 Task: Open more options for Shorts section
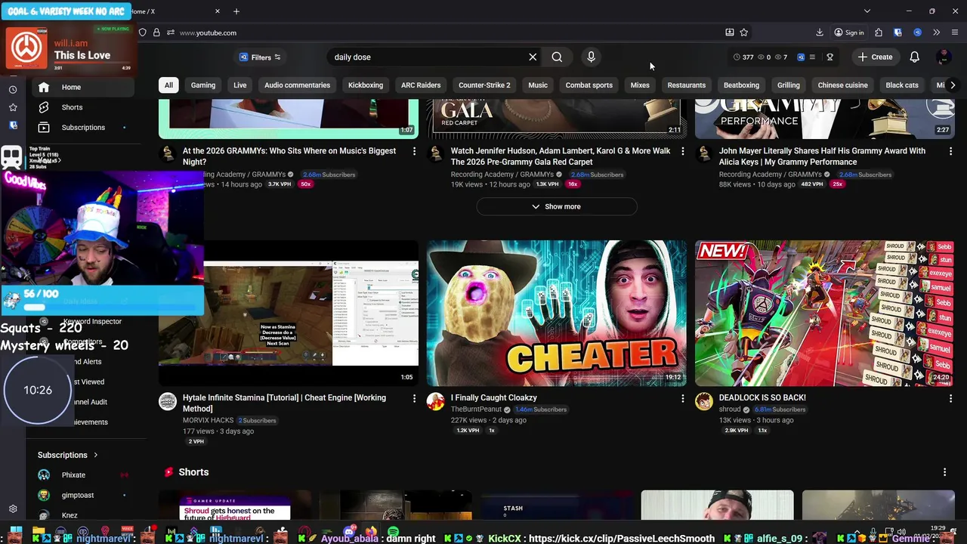point(944,472)
